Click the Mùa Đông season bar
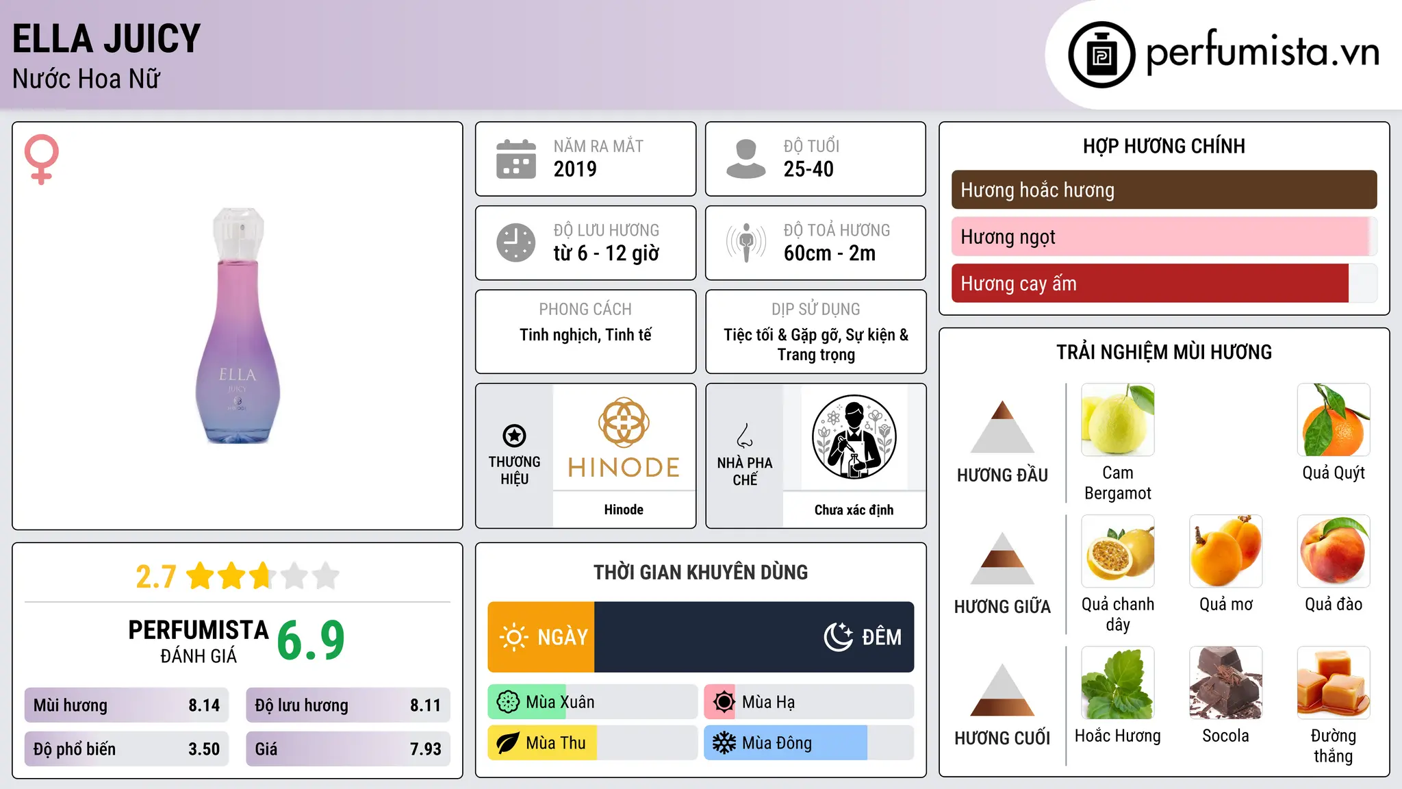Image resolution: width=1402 pixels, height=789 pixels. click(809, 743)
